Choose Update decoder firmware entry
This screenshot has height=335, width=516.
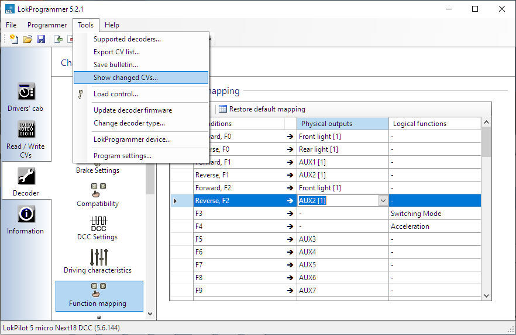[141, 110]
